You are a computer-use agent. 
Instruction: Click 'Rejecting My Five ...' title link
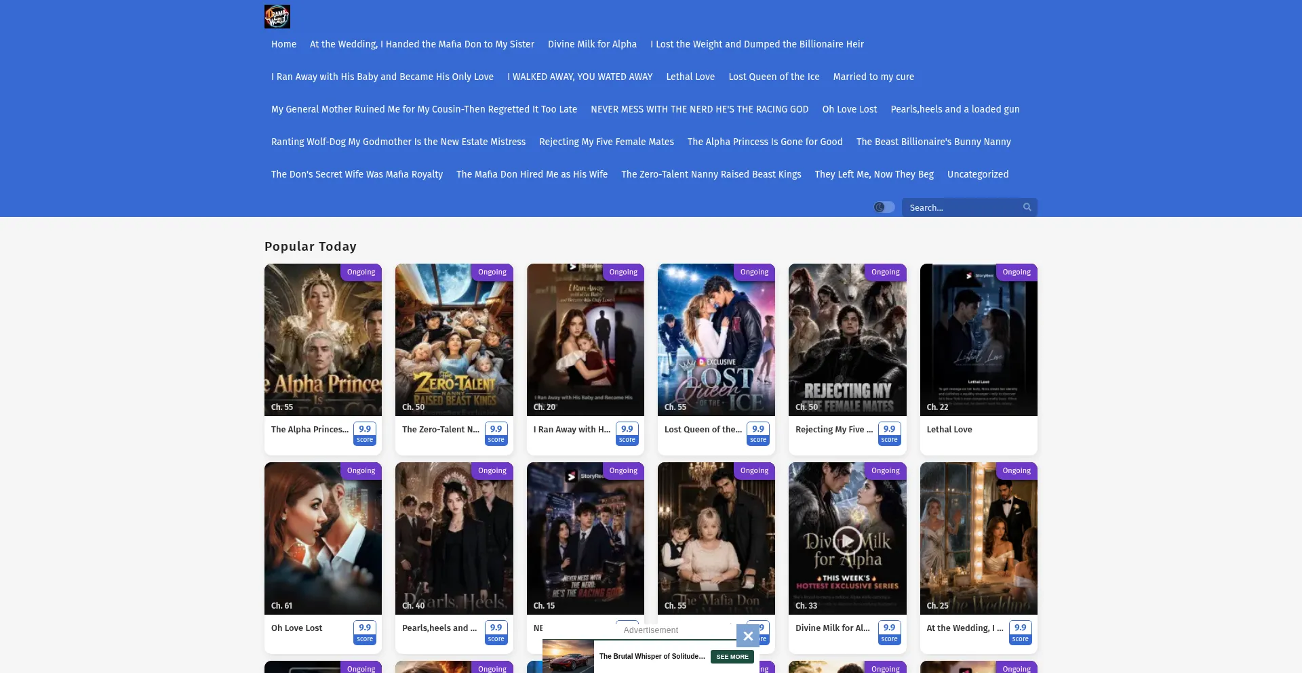tap(834, 430)
